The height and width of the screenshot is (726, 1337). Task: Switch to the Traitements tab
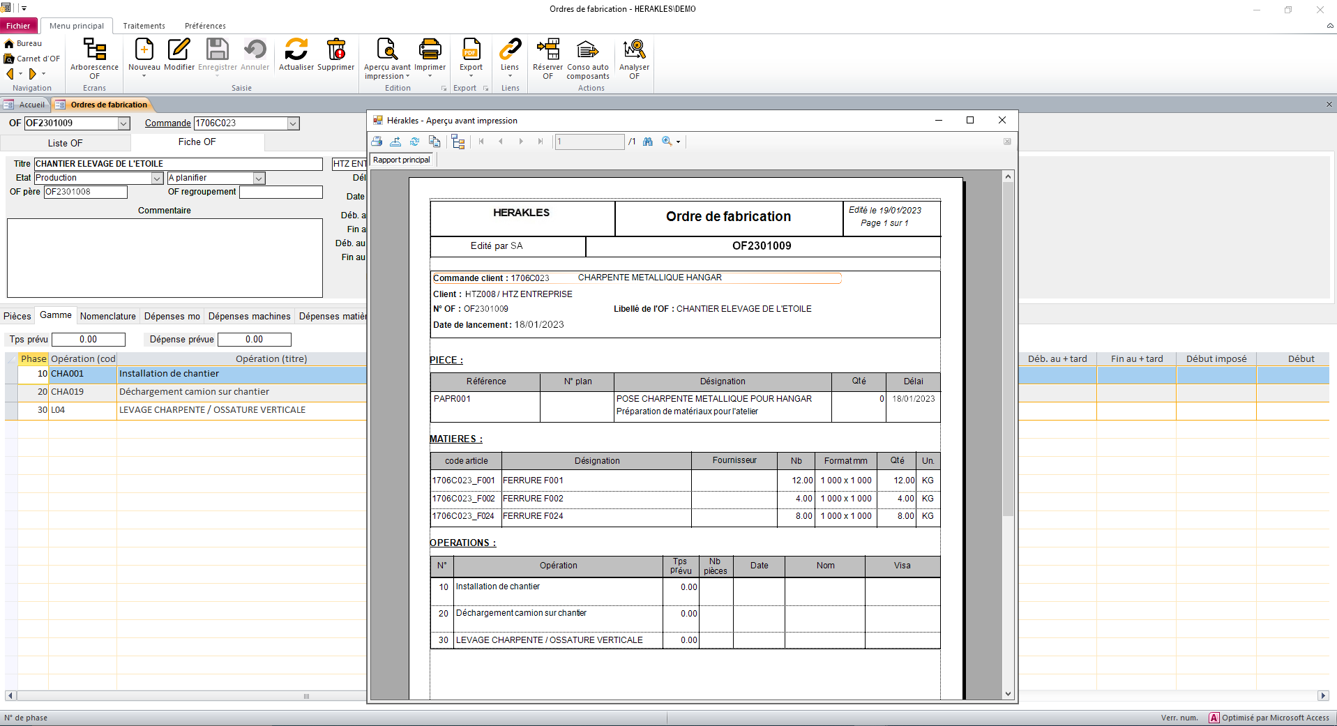click(x=144, y=26)
